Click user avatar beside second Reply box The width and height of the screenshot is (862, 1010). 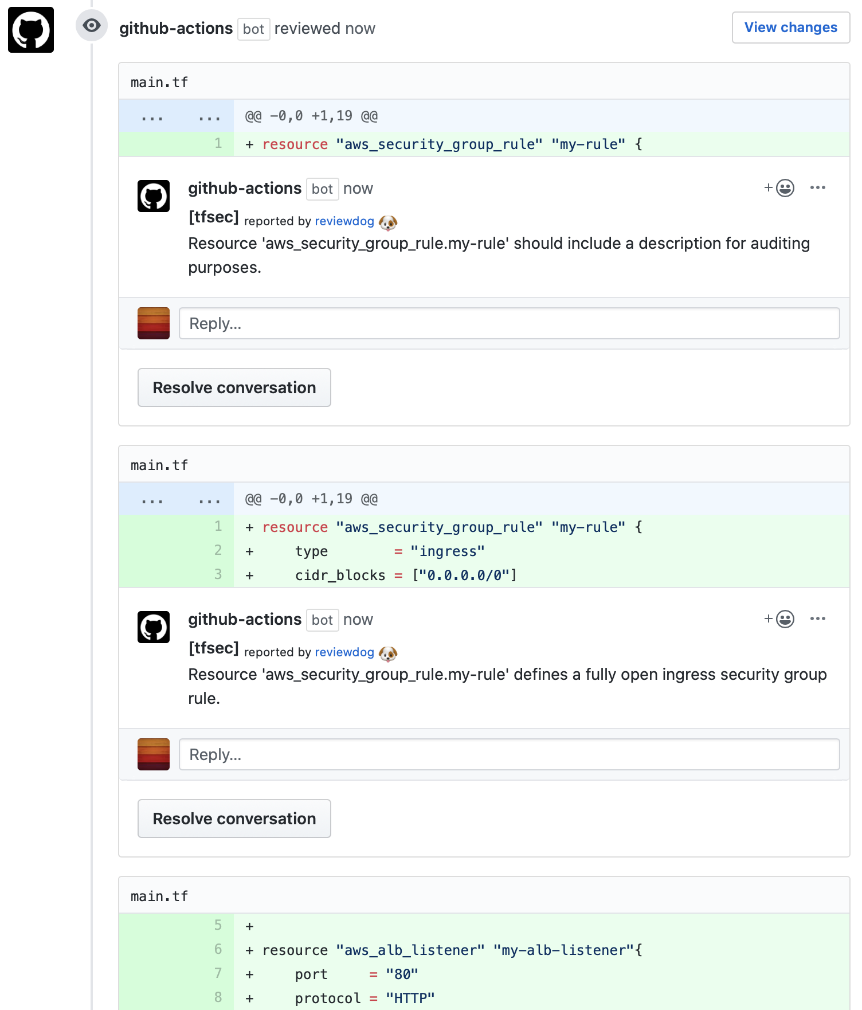pyautogui.click(x=154, y=754)
